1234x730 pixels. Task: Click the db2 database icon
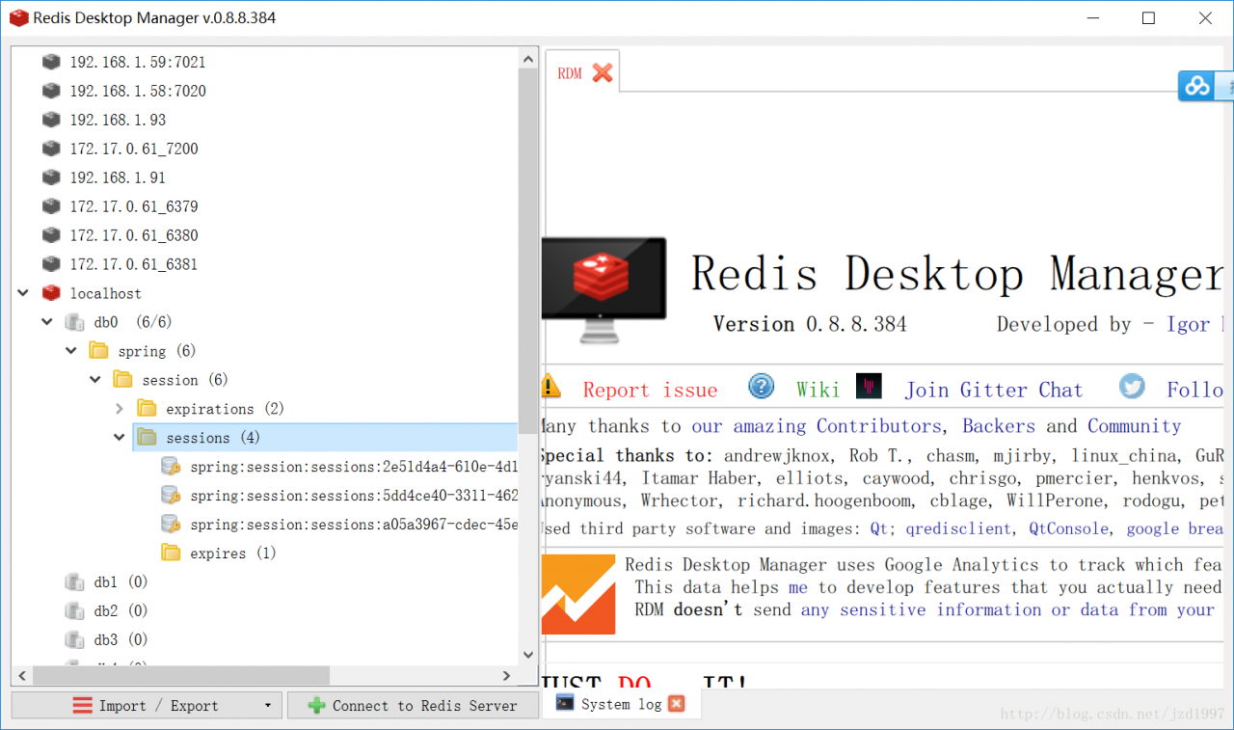pyautogui.click(x=74, y=611)
